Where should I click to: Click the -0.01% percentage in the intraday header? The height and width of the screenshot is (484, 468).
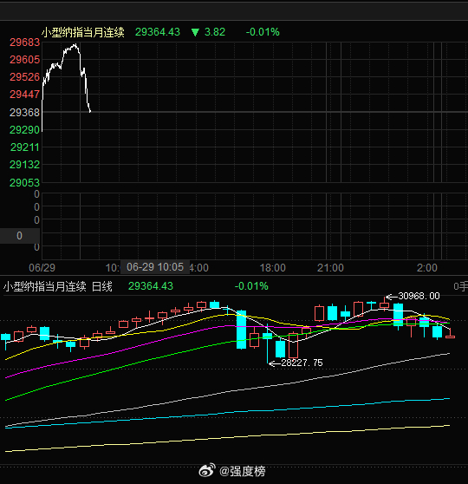(x=263, y=32)
